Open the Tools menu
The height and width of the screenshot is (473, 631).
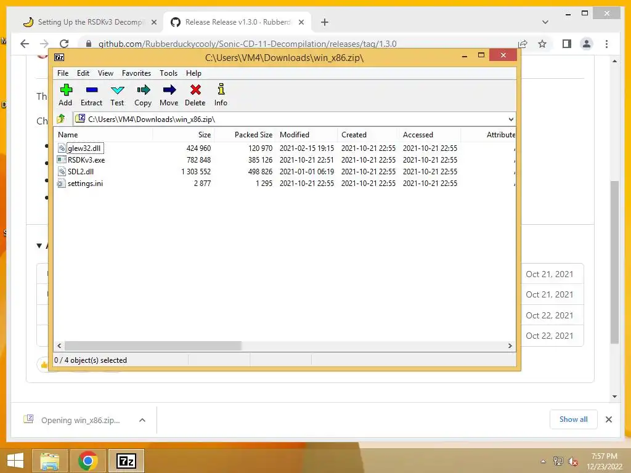point(169,73)
